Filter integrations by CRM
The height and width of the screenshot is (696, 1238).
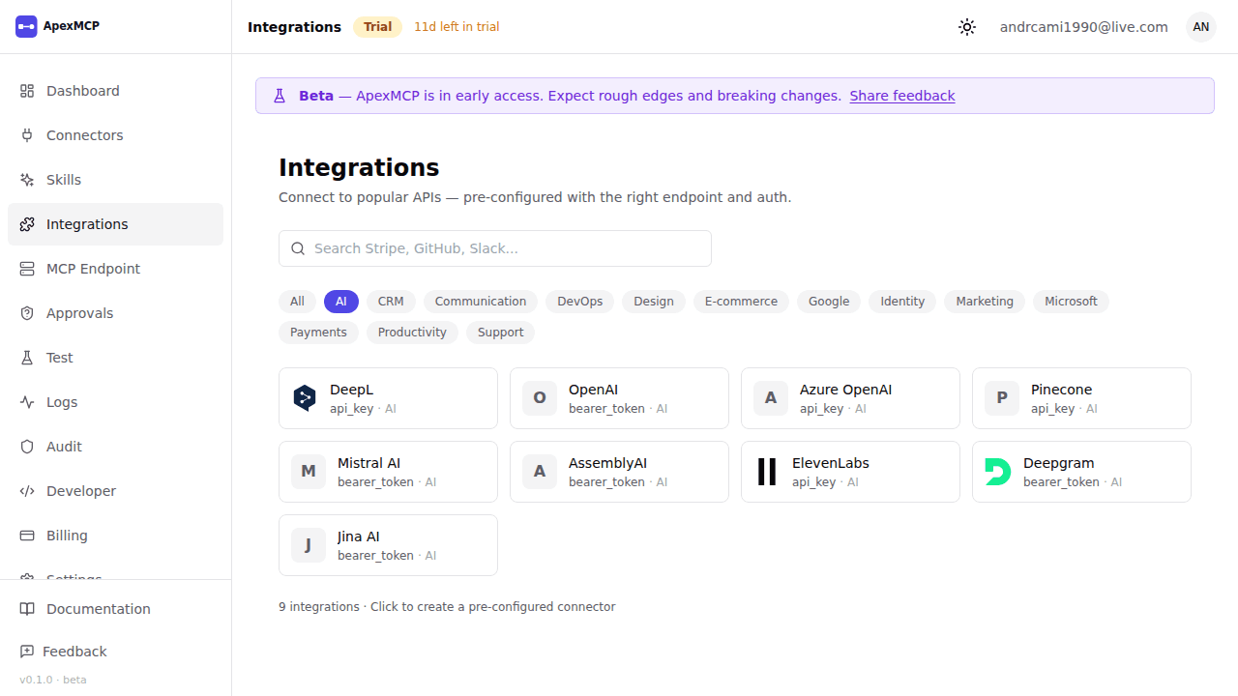click(391, 302)
